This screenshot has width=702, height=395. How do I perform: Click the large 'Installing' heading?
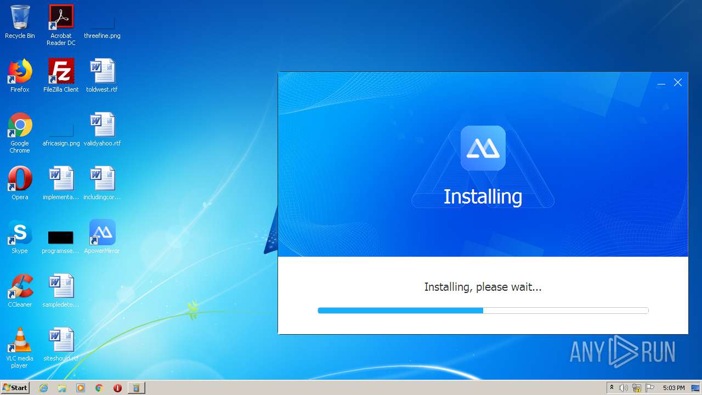(483, 196)
